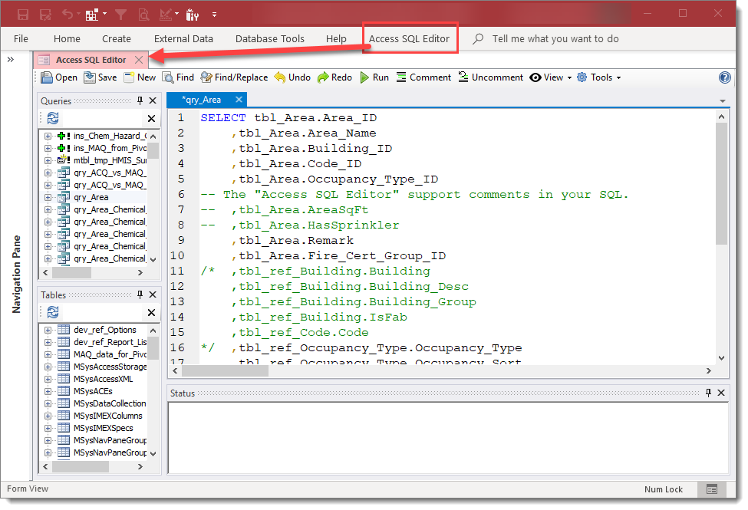The height and width of the screenshot is (510, 748).
Task: Click undo icon in quick access toolbar
Action: pyautogui.click(x=68, y=15)
